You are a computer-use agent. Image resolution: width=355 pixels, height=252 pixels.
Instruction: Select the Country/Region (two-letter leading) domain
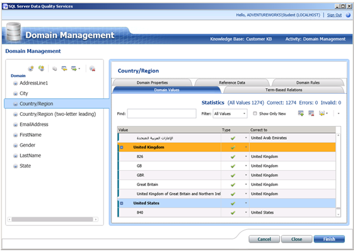pos(57,114)
